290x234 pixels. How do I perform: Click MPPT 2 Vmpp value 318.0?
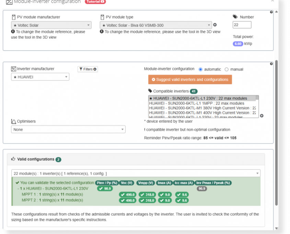147,200
